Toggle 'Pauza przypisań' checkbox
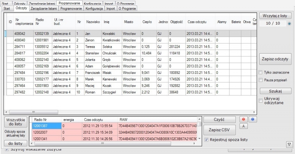Image resolution: width=295 pixels, height=154 pixels. click(x=261, y=79)
